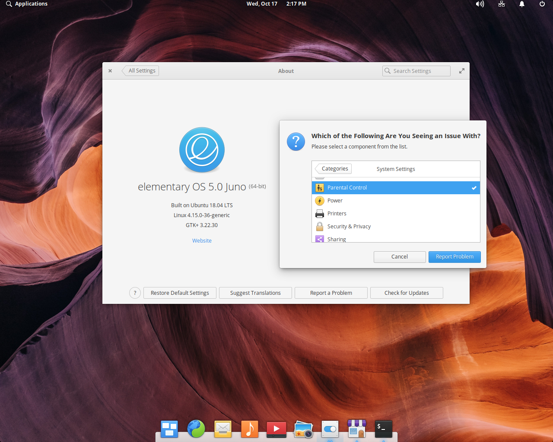Cancel the issue reporting dialog
The image size is (553, 442).
[400, 257]
